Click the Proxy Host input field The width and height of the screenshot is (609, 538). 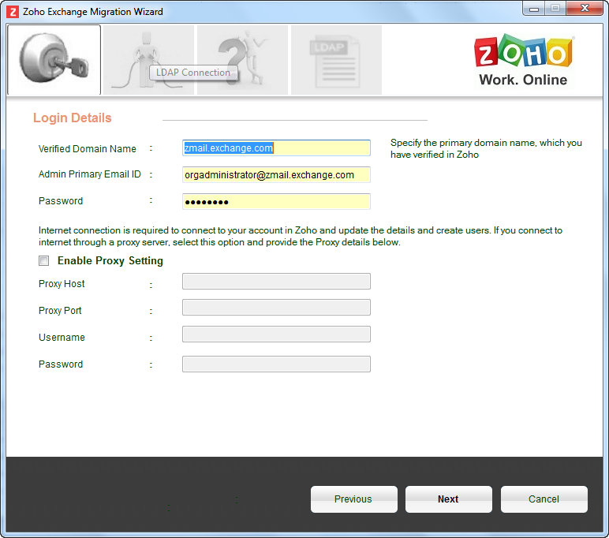pyautogui.click(x=276, y=282)
